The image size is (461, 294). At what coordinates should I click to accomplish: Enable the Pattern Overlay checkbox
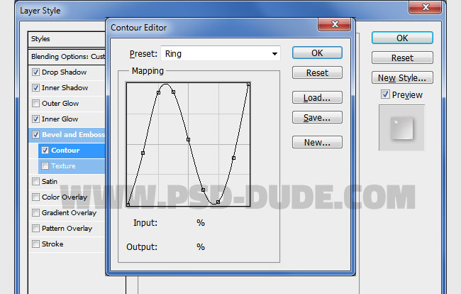pyautogui.click(x=35, y=228)
